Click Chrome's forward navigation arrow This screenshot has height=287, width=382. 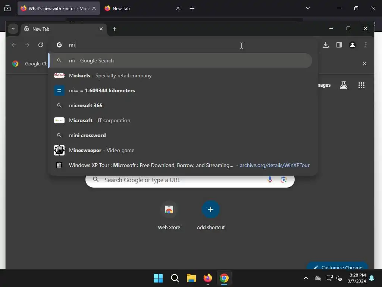(27, 45)
